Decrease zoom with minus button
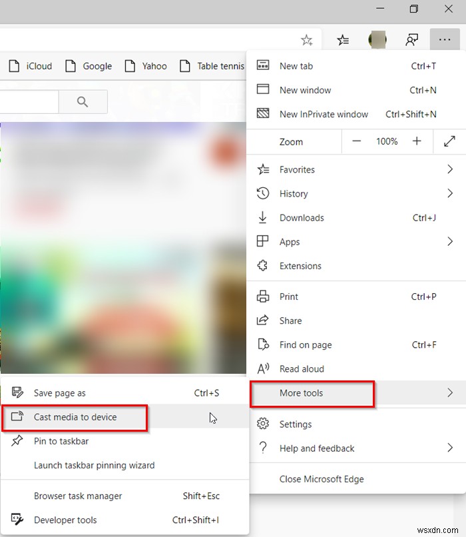This screenshot has width=466, height=537. point(357,141)
